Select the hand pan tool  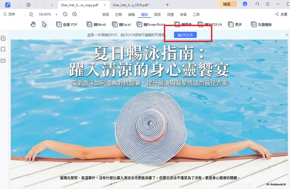pyautogui.click(x=33, y=24)
